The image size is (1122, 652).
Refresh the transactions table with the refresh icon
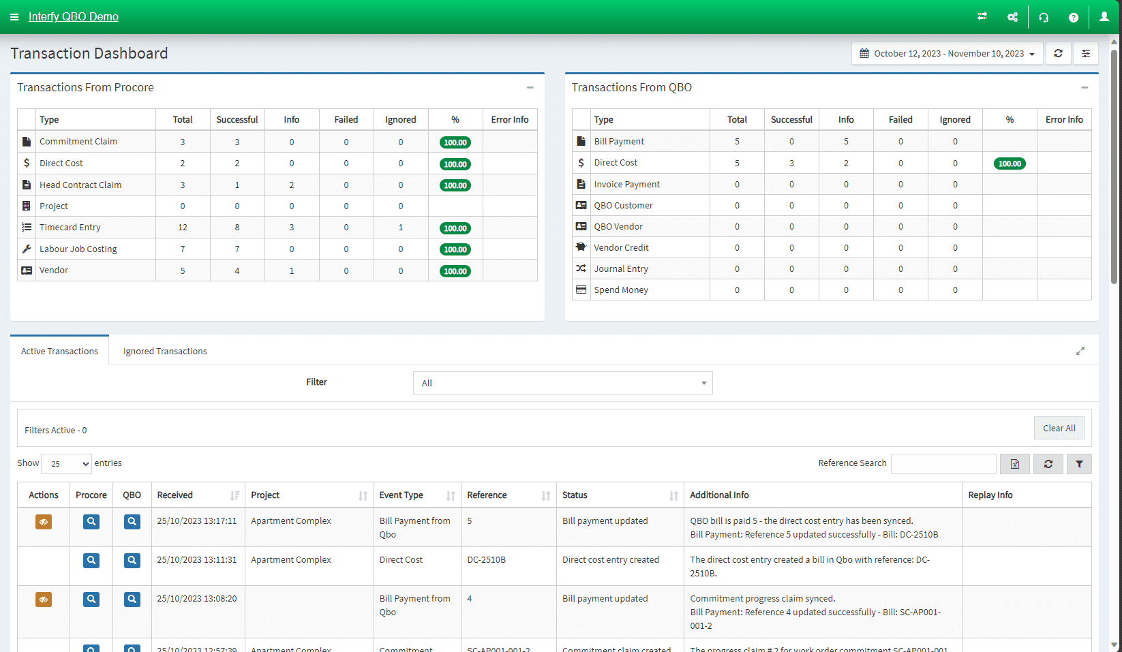[1048, 463]
